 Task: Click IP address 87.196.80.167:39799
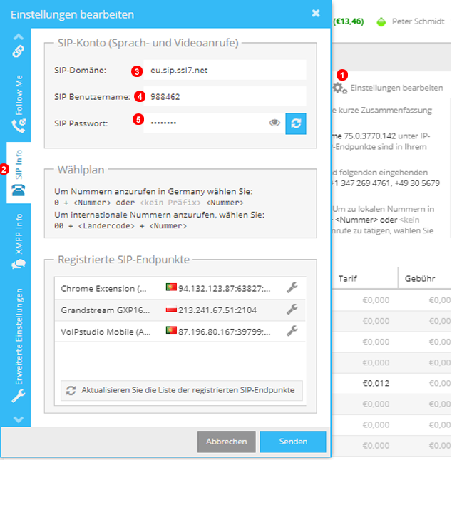(225, 332)
